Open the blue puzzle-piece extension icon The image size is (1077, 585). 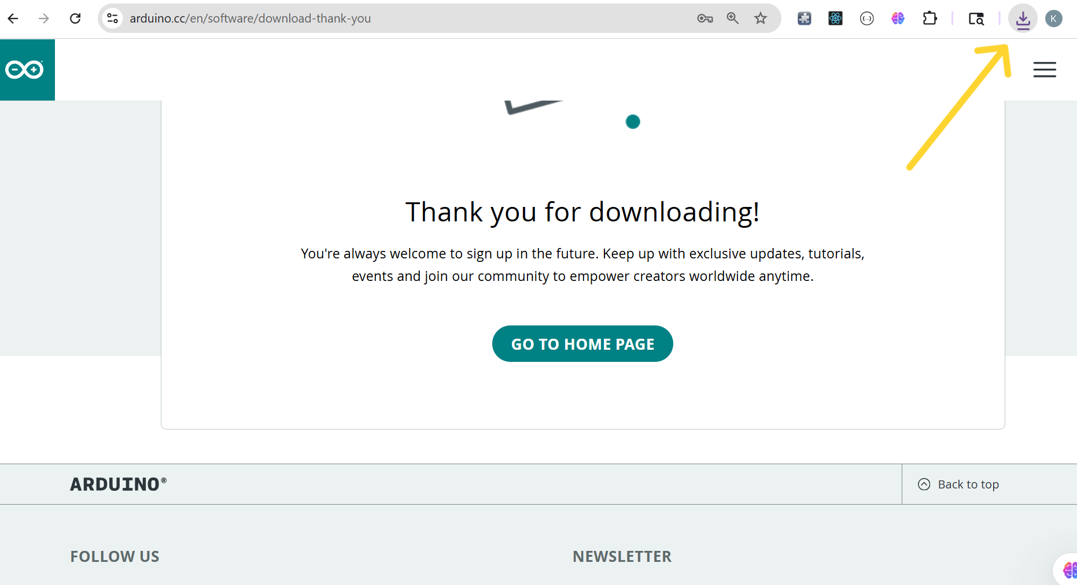pyautogui.click(x=805, y=18)
